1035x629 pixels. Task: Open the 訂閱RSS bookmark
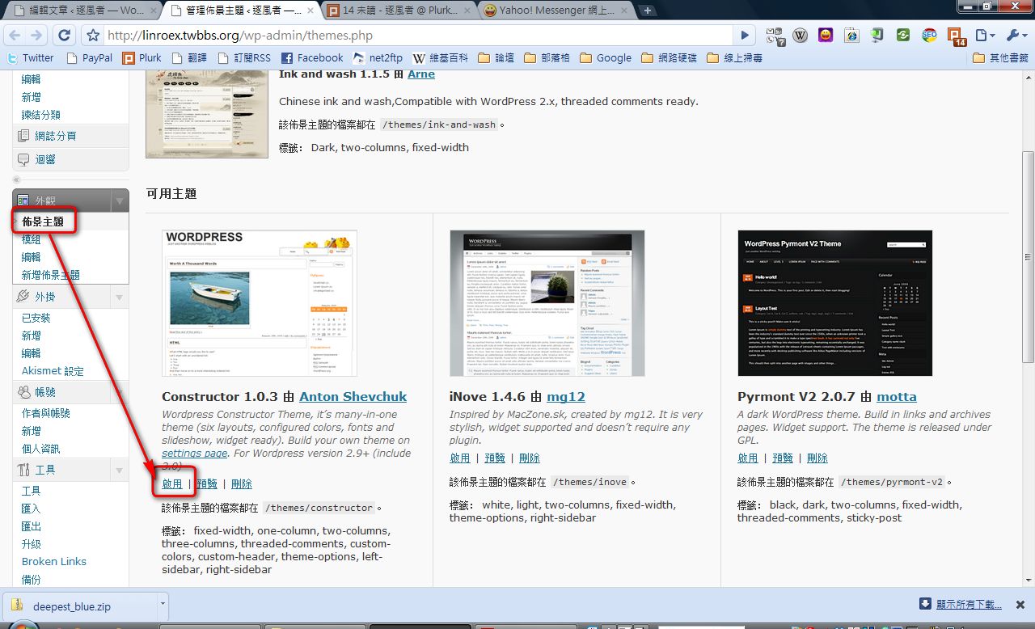tap(246, 58)
